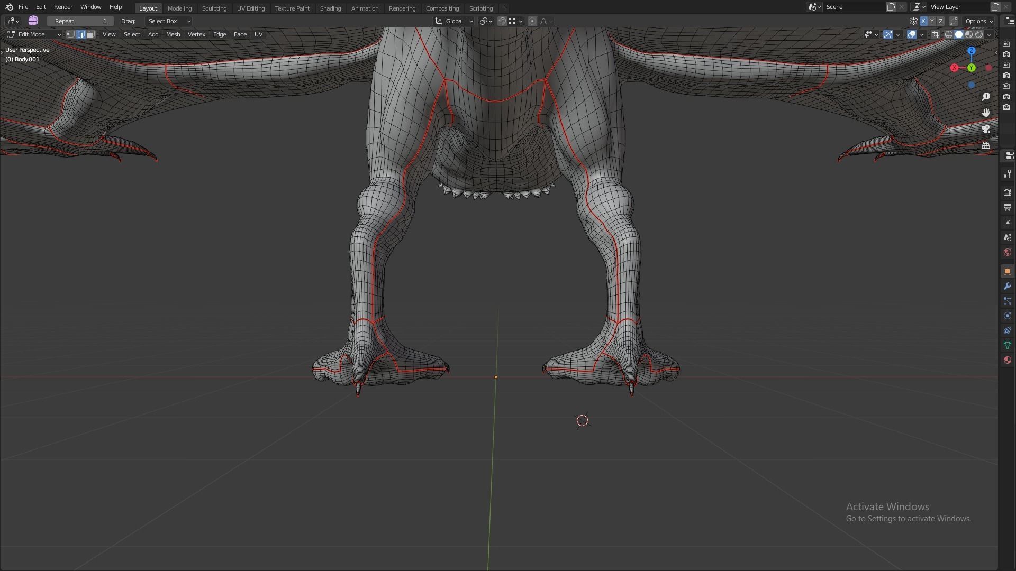Open the snapping options dropdown

516,21
